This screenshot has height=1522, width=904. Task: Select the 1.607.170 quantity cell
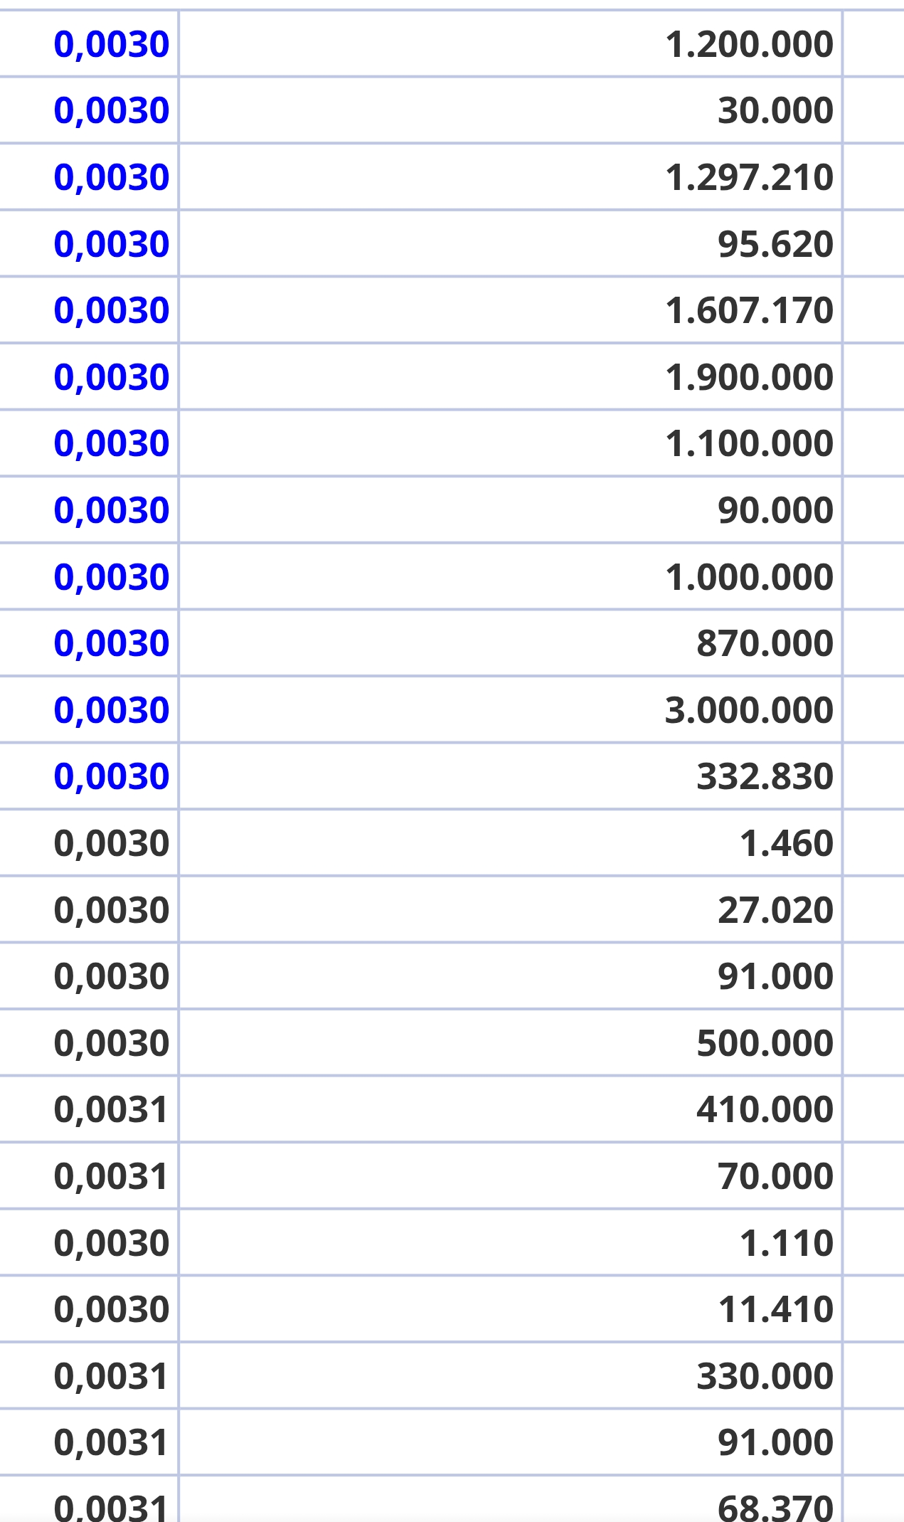coord(511,310)
